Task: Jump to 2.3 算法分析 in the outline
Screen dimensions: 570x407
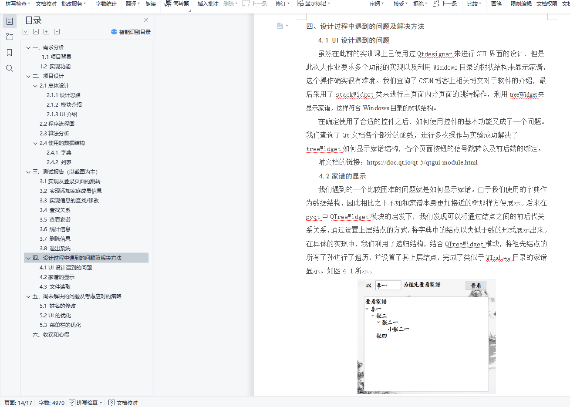Action: 54,134
